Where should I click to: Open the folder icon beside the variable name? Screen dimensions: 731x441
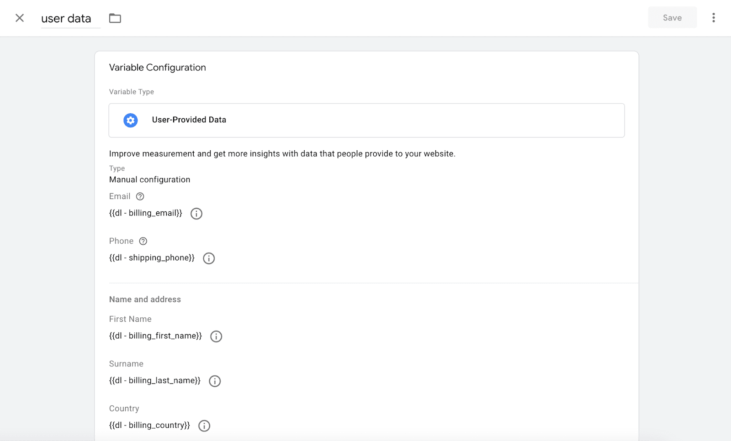coord(115,18)
